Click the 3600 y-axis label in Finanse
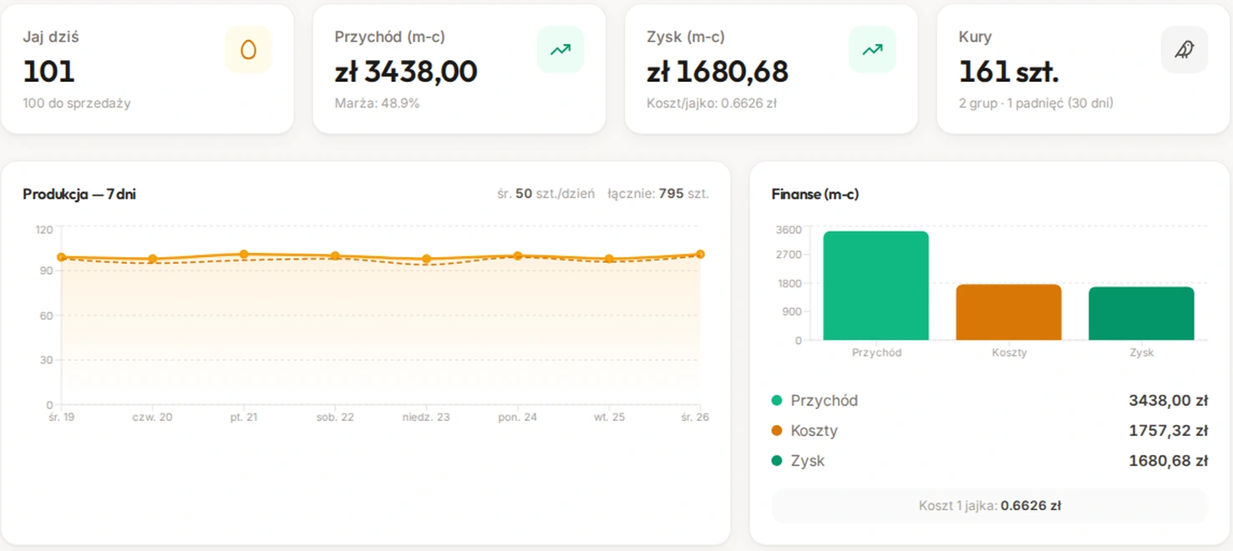This screenshot has height=551, width=1233. point(789,230)
